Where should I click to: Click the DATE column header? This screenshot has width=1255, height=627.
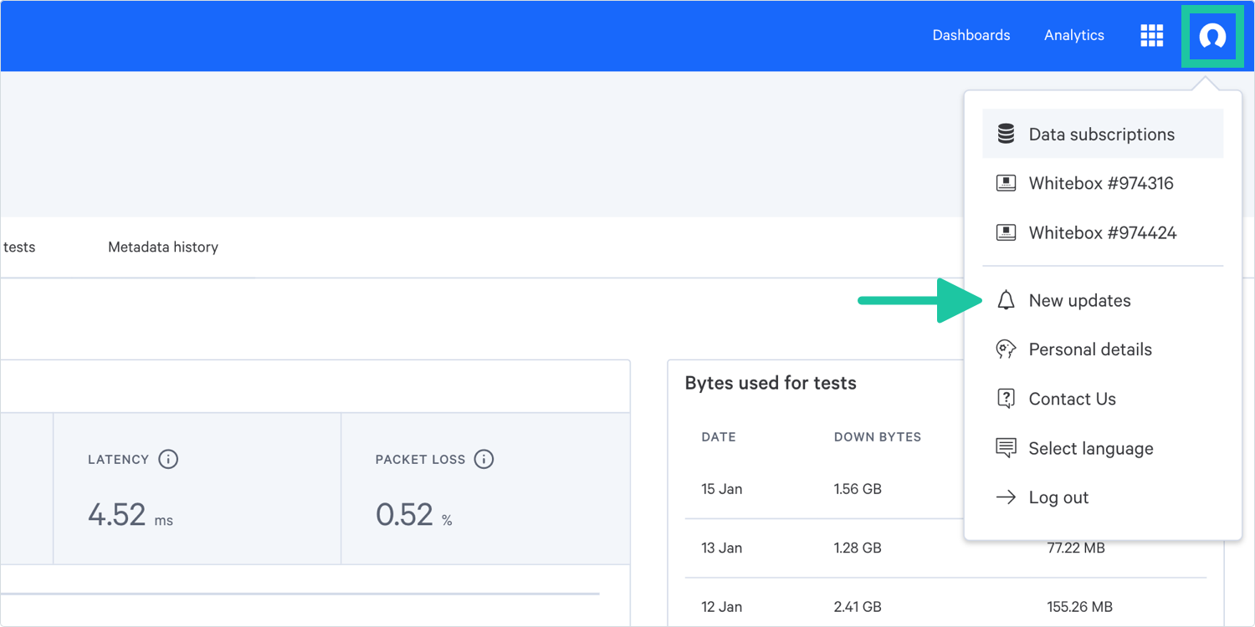[718, 437]
